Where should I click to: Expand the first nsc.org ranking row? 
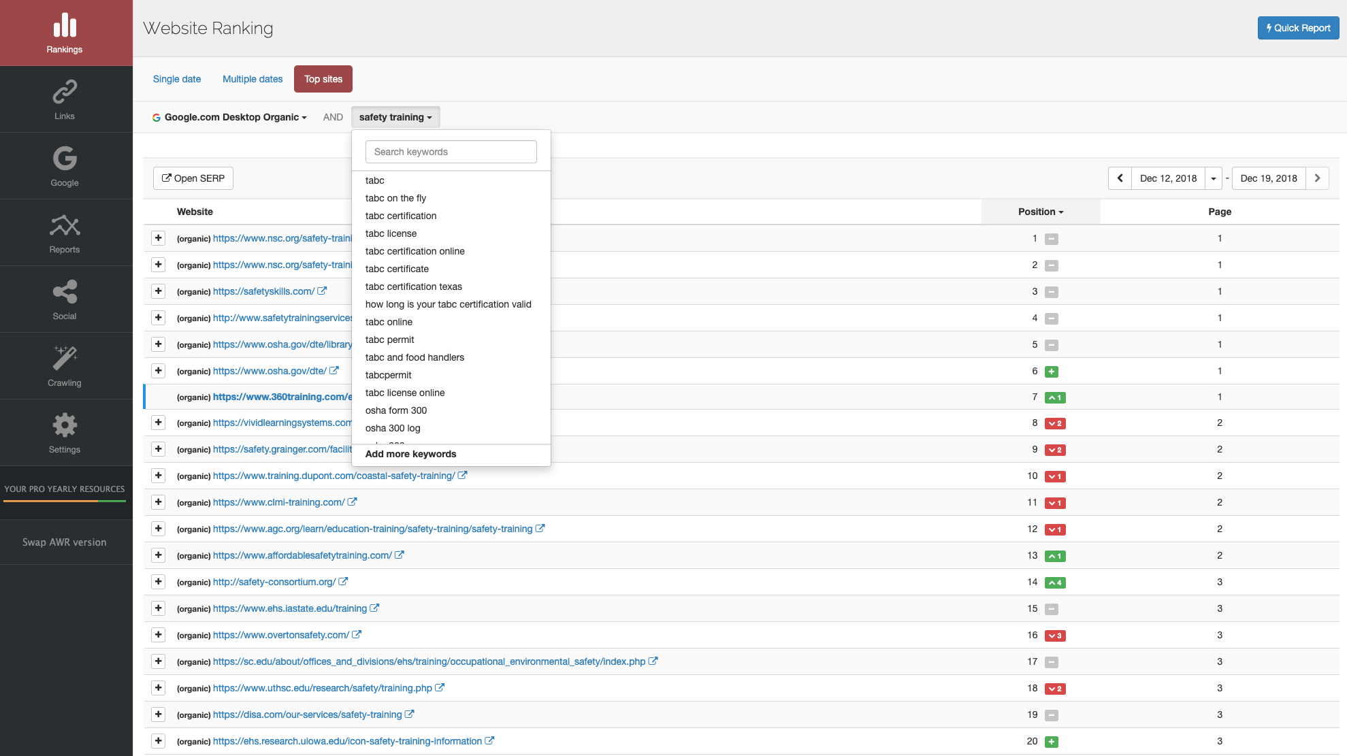[x=158, y=237]
